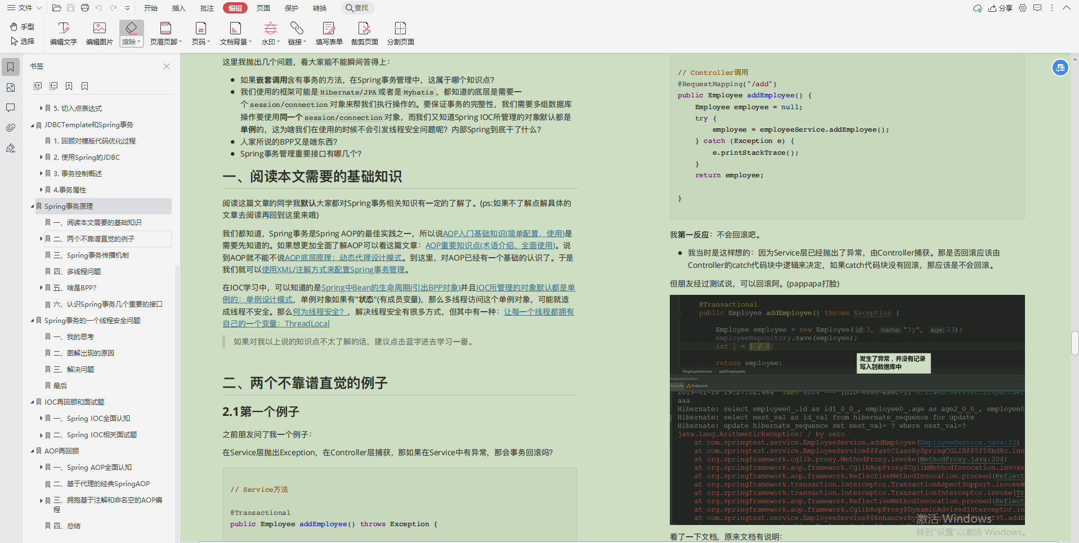Open '使用XML/注解方式来配置Spring事务管理' link
The image size is (1079, 543).
333,270
